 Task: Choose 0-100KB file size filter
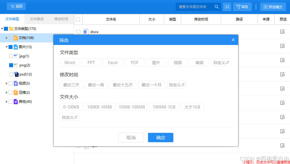(x=71, y=107)
